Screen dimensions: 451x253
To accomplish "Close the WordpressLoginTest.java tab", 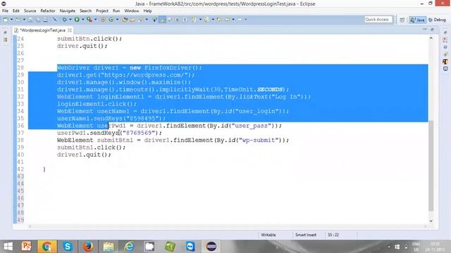I will 70,30.
